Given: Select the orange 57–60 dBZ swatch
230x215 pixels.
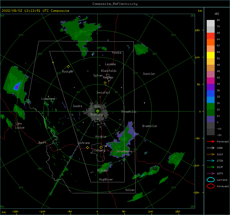Looking at the screenshot, I should [211, 42].
